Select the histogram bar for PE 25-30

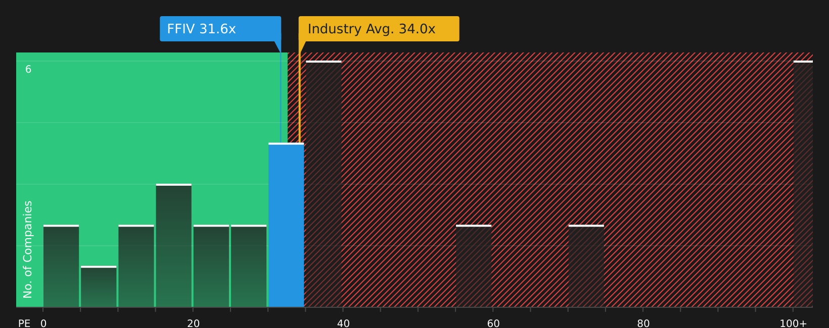[249, 266]
